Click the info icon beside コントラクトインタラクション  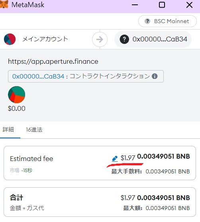click(x=155, y=76)
